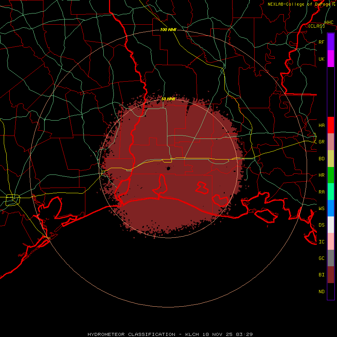
Task: Click the HHC product code label
Action: [x=329, y=22]
